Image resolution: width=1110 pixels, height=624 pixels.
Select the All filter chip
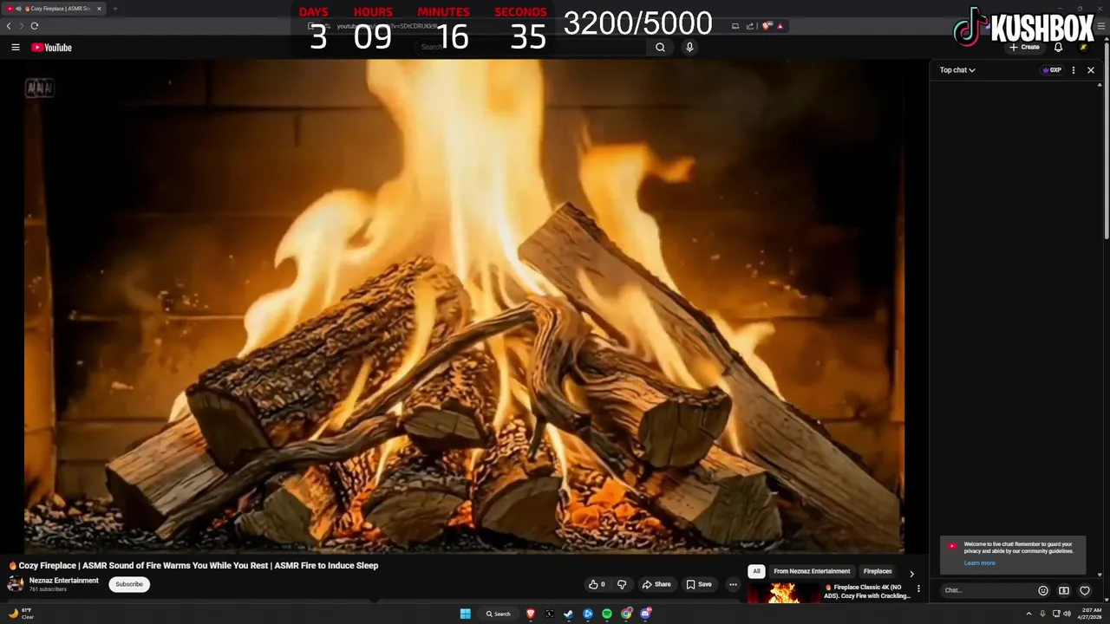click(x=756, y=571)
